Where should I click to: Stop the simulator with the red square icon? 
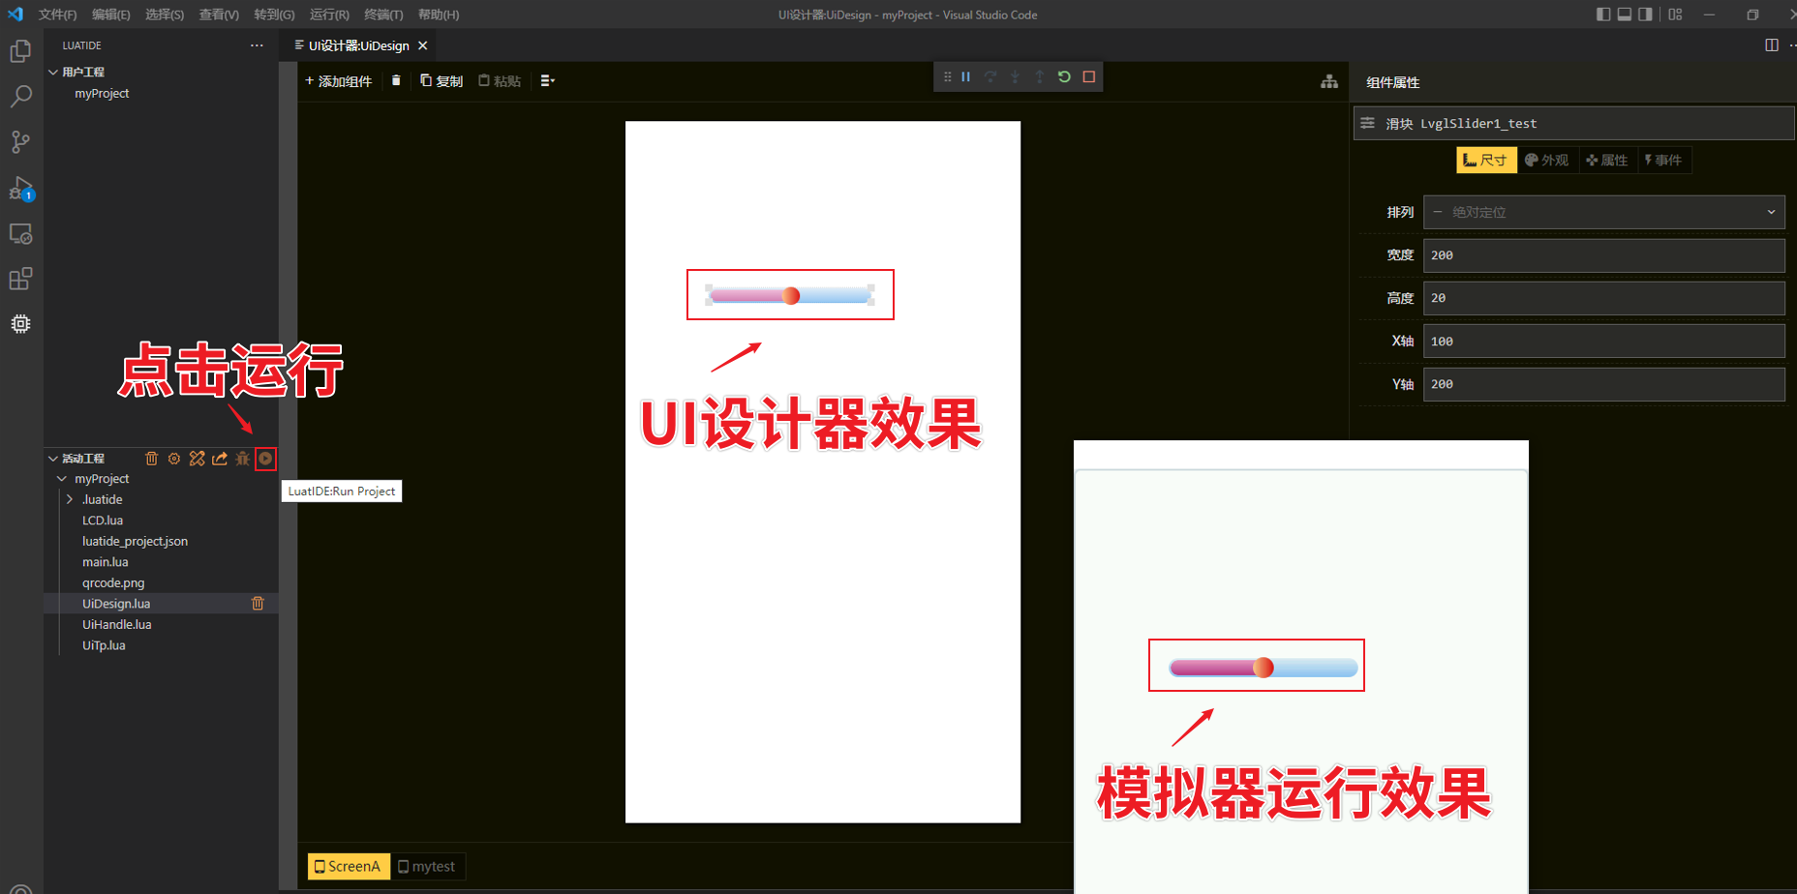(1089, 76)
